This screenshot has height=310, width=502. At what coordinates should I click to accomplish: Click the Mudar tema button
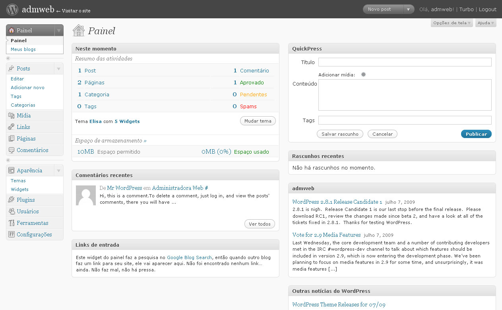(x=258, y=121)
